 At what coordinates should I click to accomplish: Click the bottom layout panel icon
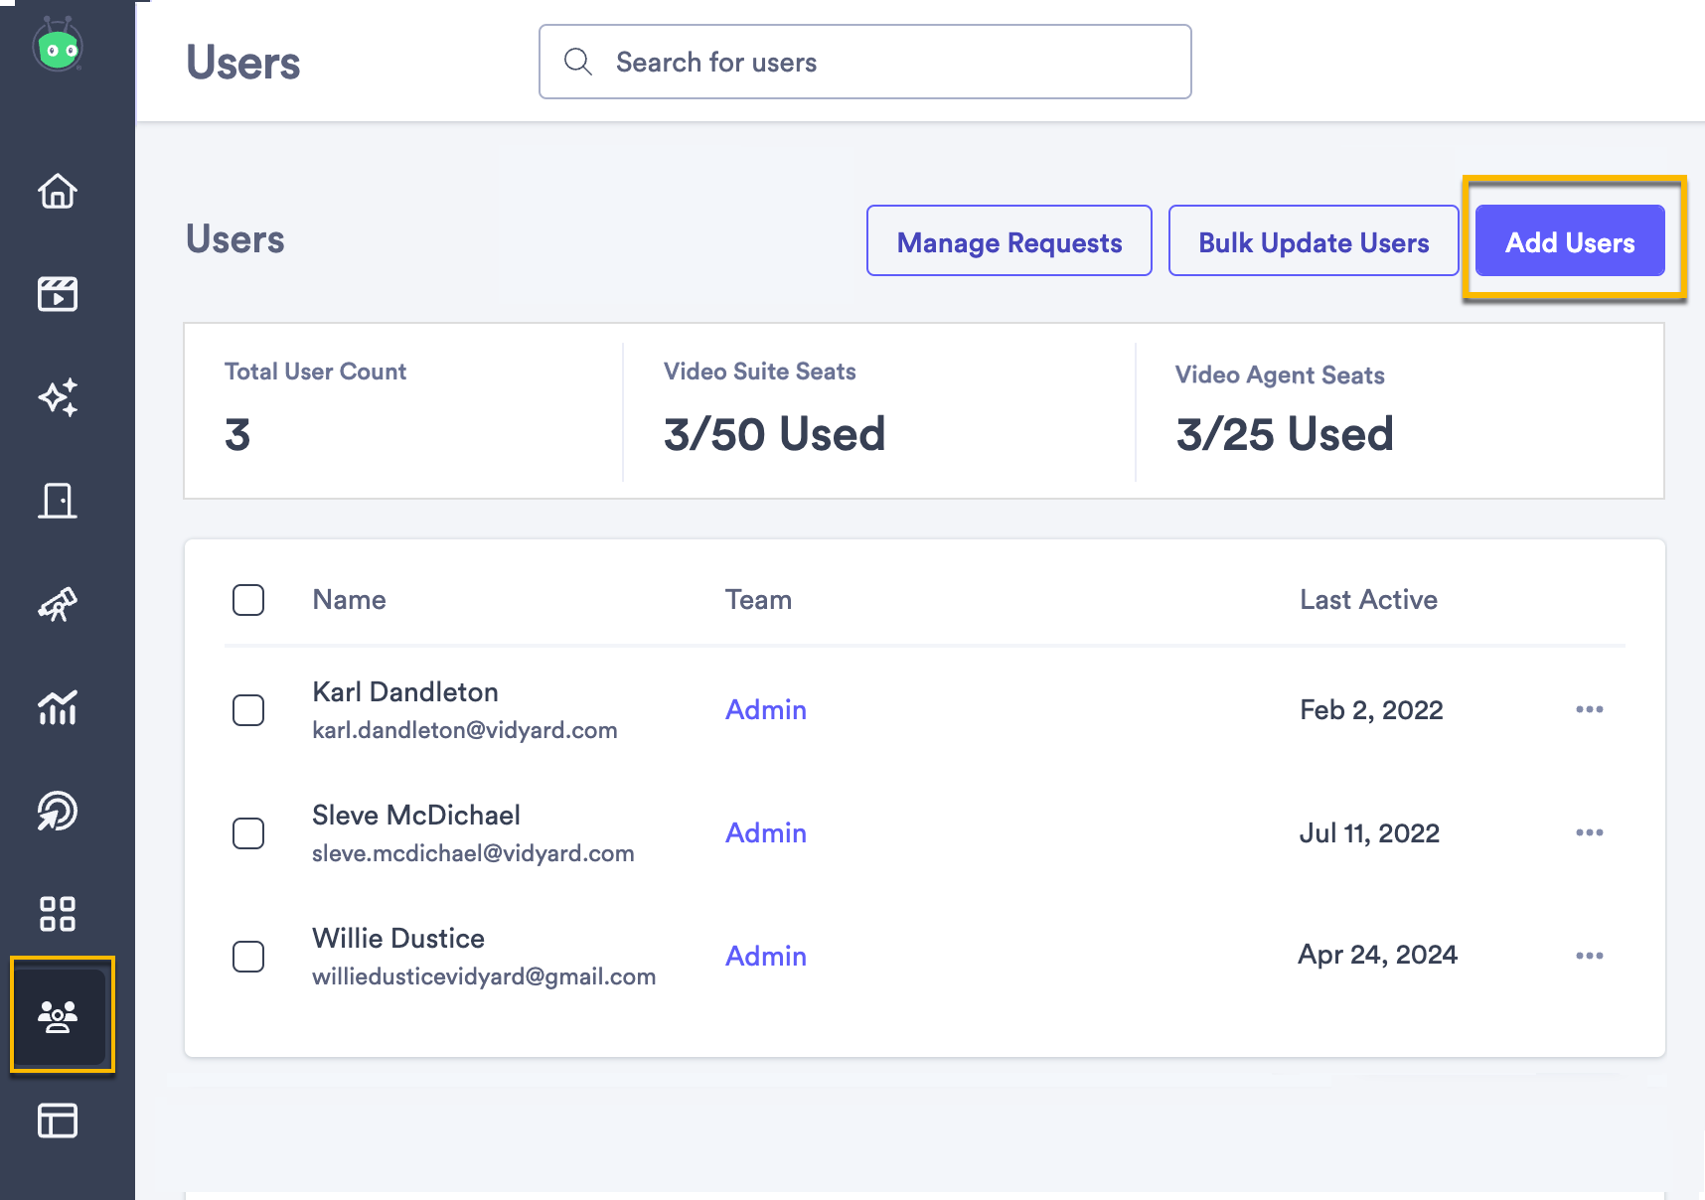pos(59,1121)
